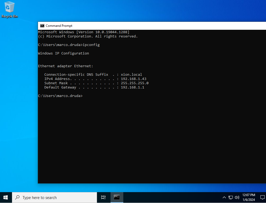This screenshot has height=203, width=266.
Task: Click the Ethernet adapter Ethernet heading
Action: coord(65,66)
